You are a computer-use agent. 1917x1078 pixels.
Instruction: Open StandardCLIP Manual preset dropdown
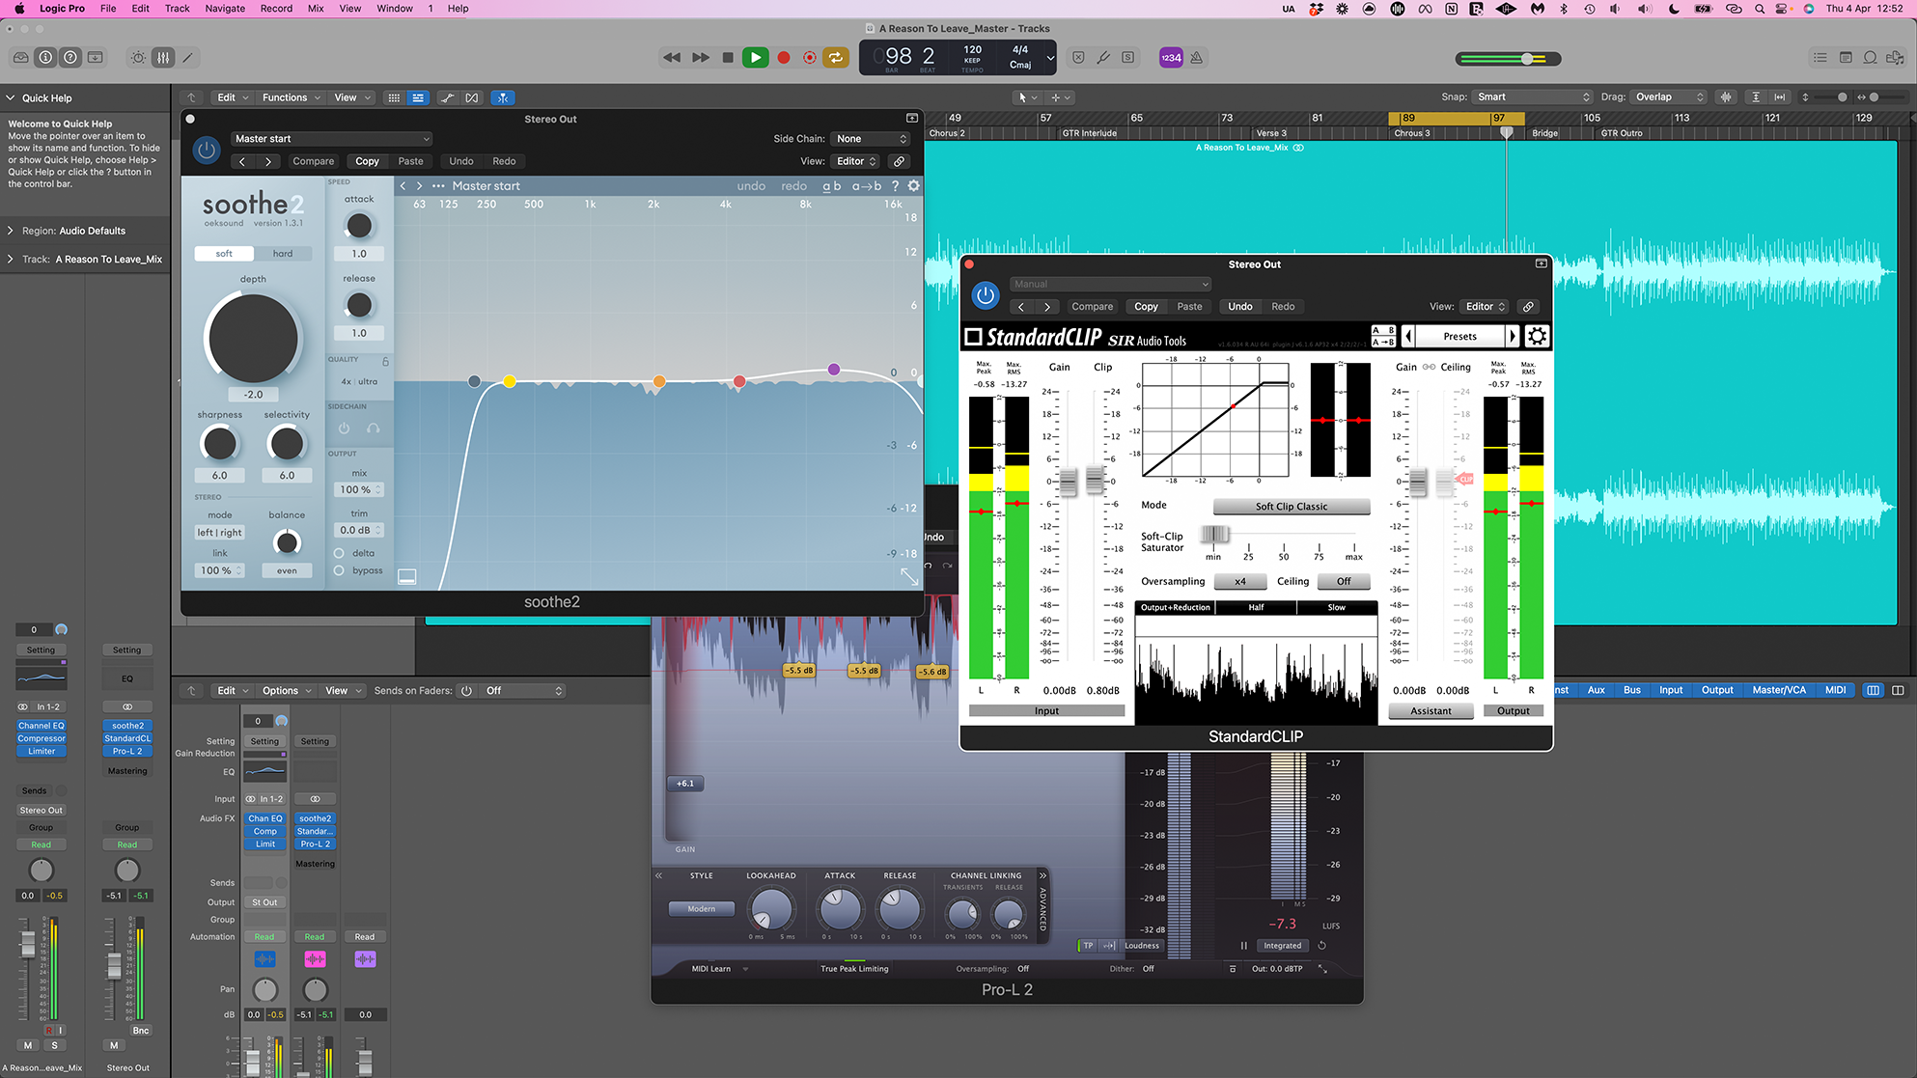[1110, 284]
